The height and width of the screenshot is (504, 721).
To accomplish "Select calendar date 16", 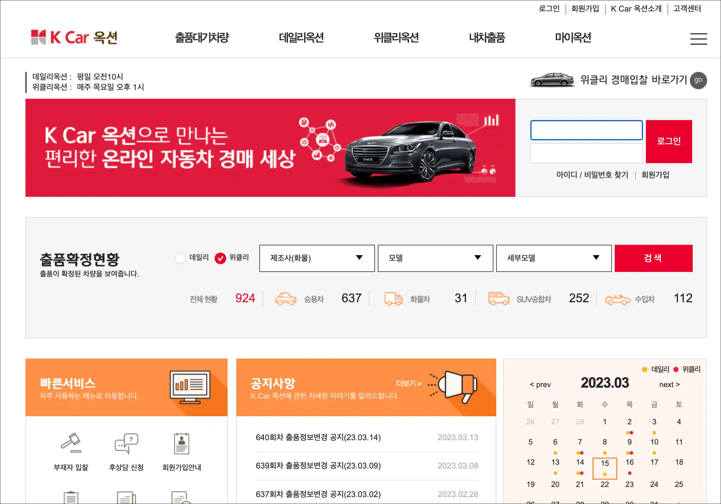I will [x=629, y=462].
